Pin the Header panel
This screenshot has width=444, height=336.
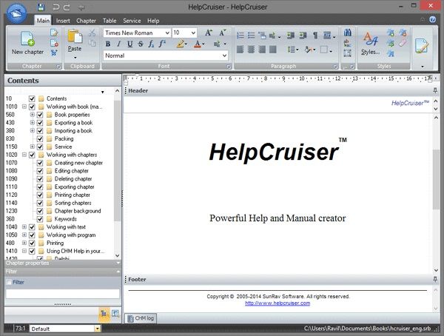435,90
